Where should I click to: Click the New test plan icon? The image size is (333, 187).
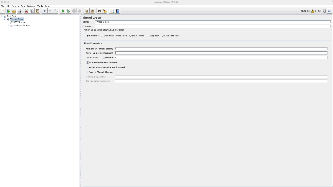[x=2, y=11]
